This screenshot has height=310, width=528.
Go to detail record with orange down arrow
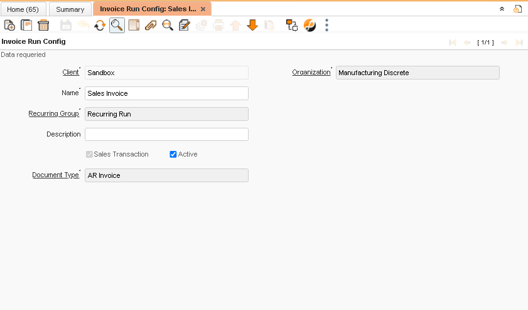[x=252, y=25]
